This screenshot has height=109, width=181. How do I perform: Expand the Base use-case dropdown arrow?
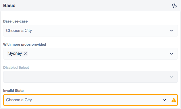[x=172, y=31]
